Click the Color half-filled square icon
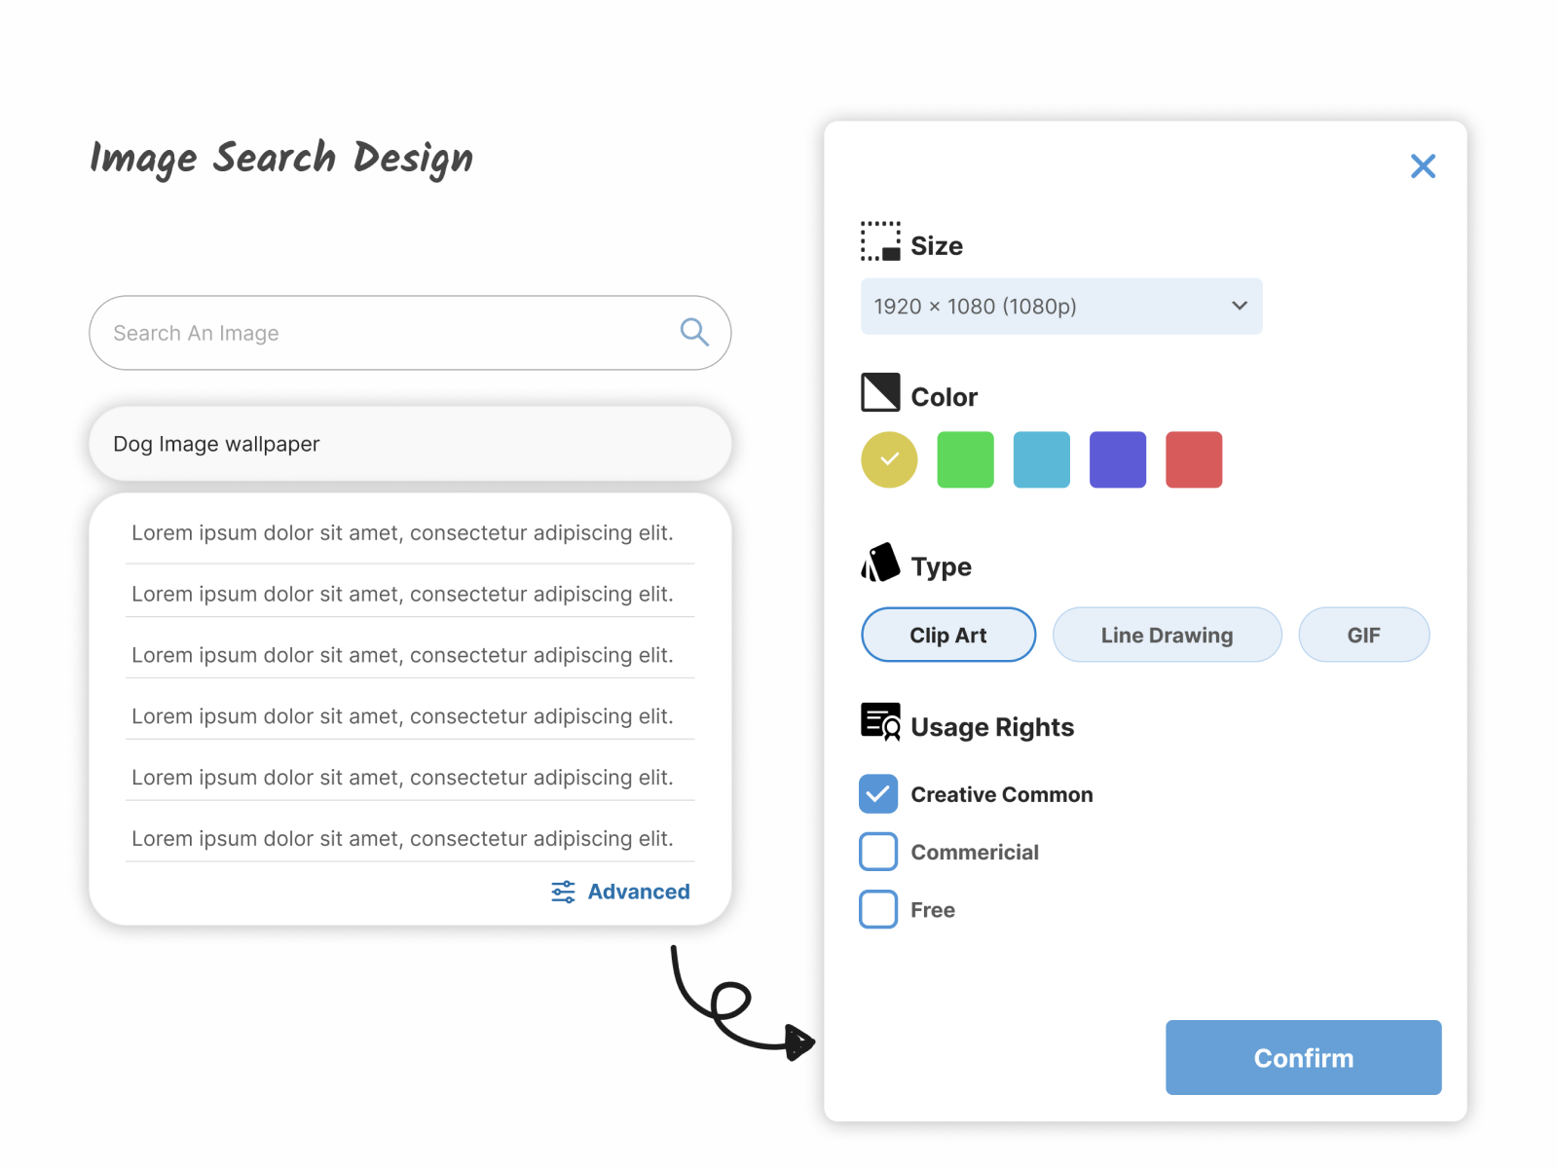The width and height of the screenshot is (1558, 1168). point(879,392)
